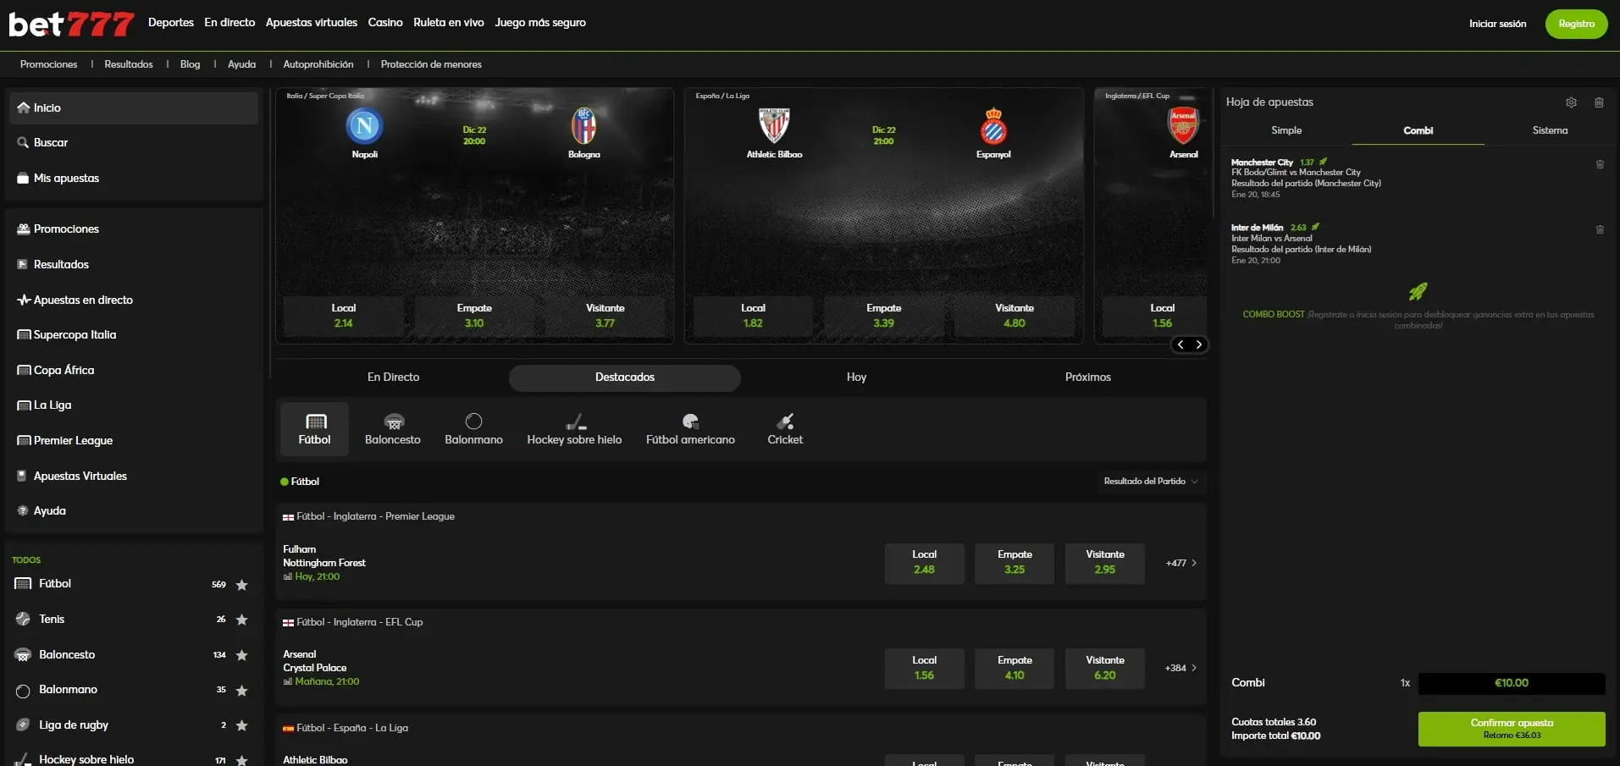Switch to Combi bet slip tab
The width and height of the screenshot is (1620, 766).
pyautogui.click(x=1418, y=130)
